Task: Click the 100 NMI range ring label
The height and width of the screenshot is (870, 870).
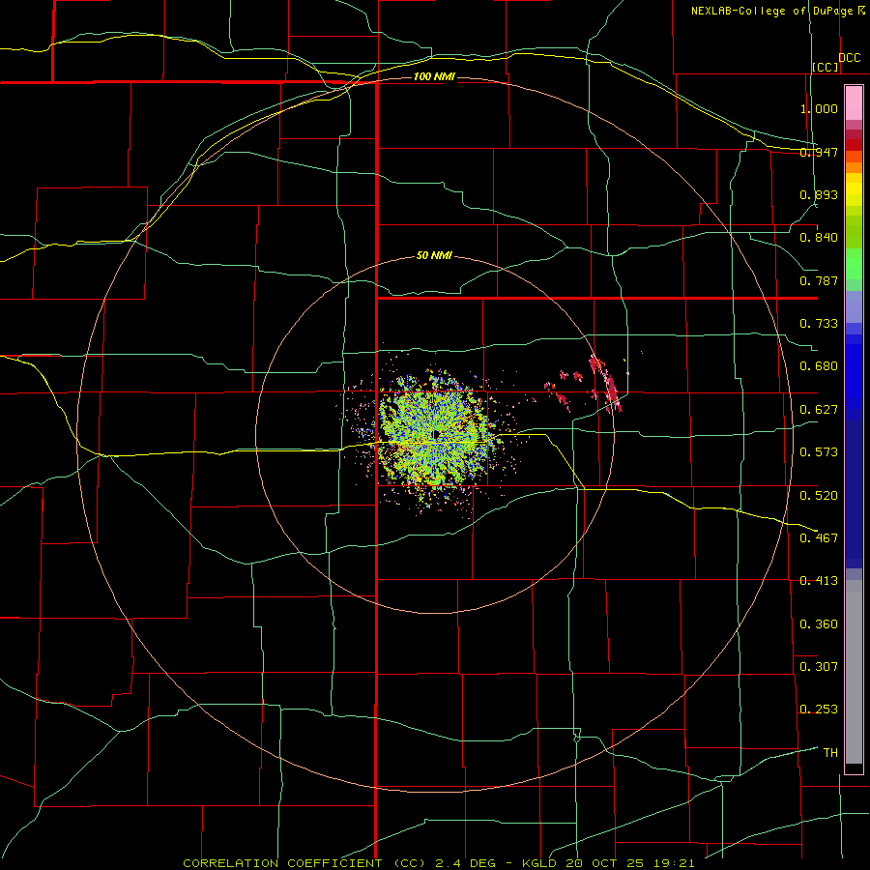Action: (434, 76)
